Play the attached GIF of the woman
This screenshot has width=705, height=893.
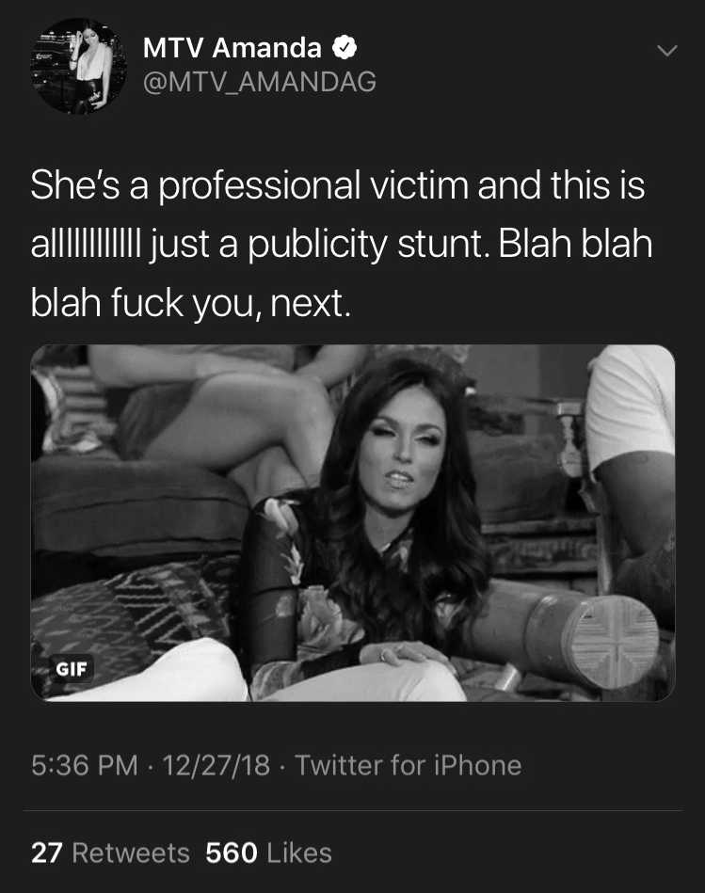coord(352,523)
